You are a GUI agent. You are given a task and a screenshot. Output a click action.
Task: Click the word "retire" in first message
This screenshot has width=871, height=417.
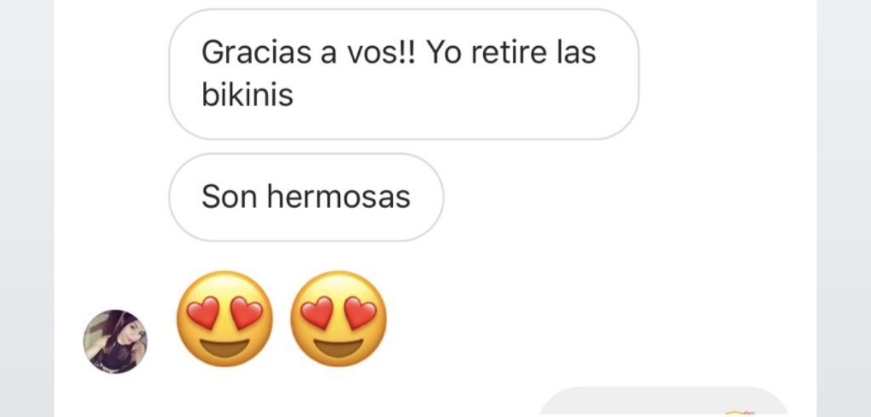pos(505,53)
